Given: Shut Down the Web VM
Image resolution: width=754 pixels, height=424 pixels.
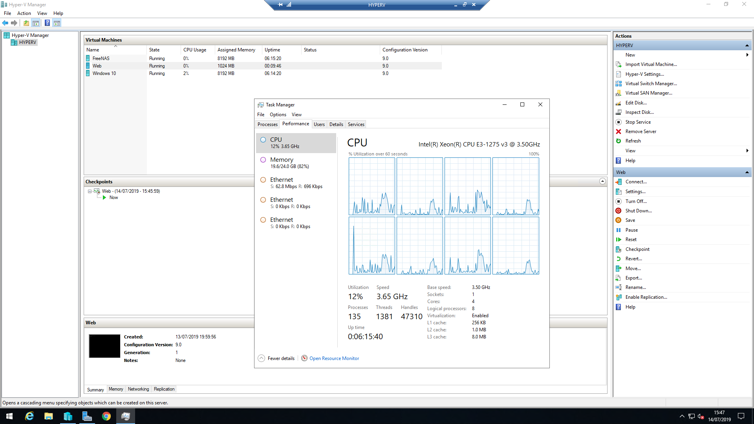Looking at the screenshot, I should point(638,211).
